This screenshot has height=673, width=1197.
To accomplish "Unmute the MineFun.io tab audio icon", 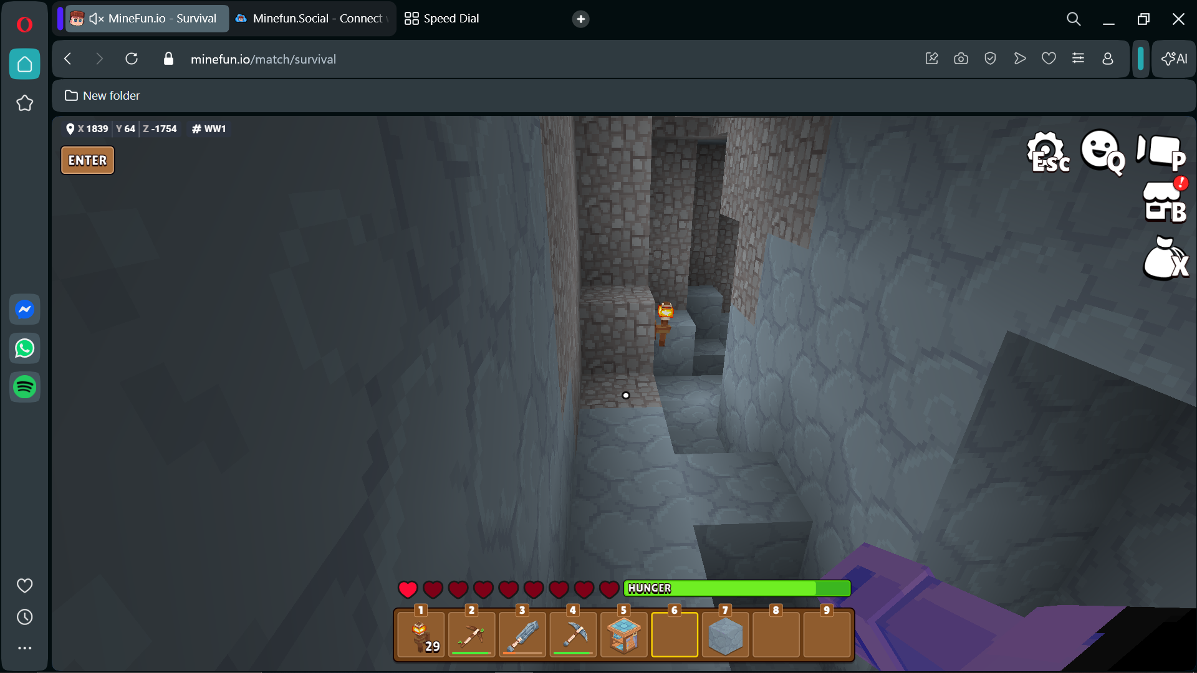I will coord(96,19).
